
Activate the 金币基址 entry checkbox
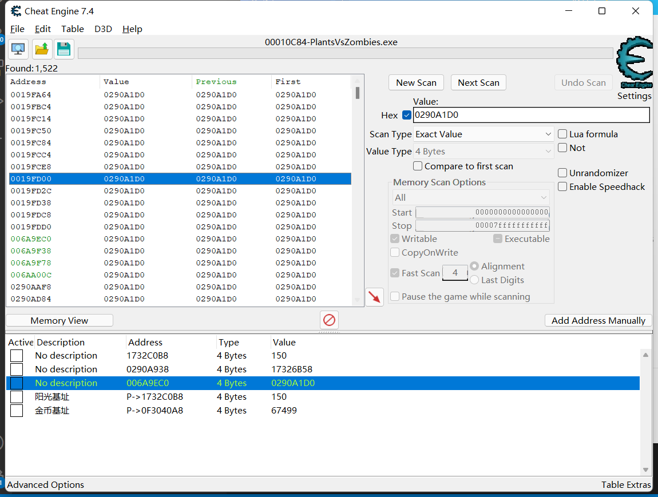(x=17, y=411)
